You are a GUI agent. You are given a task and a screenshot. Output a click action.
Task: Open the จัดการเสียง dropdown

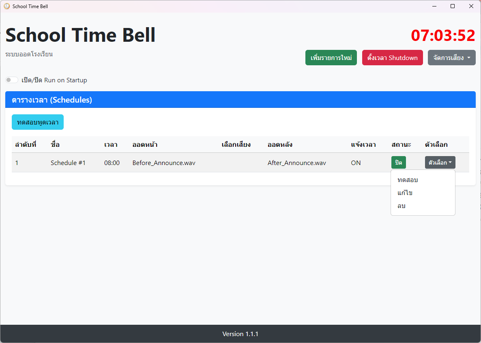coord(451,58)
